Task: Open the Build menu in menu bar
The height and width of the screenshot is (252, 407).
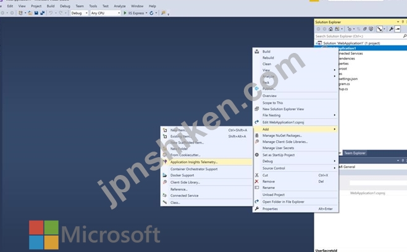Action: [51, 6]
